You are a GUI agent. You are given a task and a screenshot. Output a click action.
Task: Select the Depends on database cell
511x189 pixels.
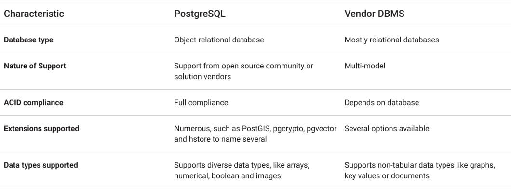point(382,102)
